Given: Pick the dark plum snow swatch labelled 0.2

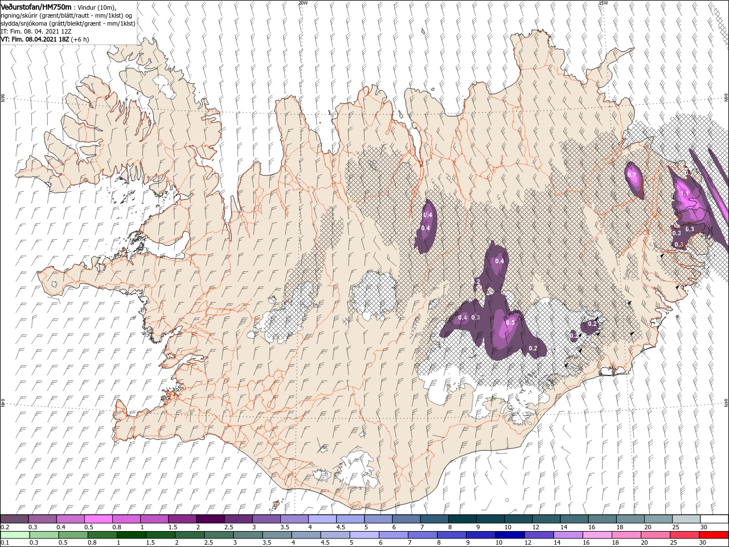Looking at the screenshot, I should point(14,519).
